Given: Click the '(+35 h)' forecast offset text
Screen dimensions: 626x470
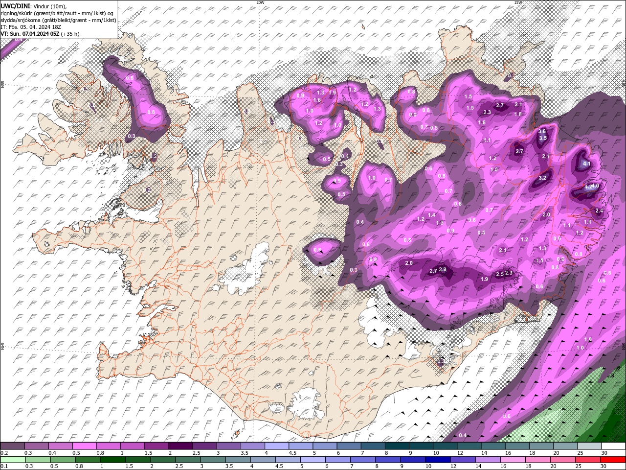Looking at the screenshot, I should [70, 34].
